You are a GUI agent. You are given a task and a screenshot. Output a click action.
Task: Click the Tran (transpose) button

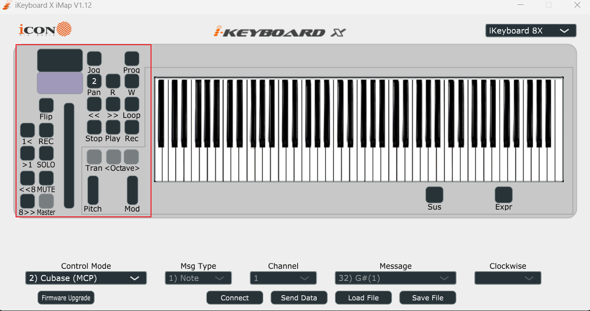click(x=94, y=157)
